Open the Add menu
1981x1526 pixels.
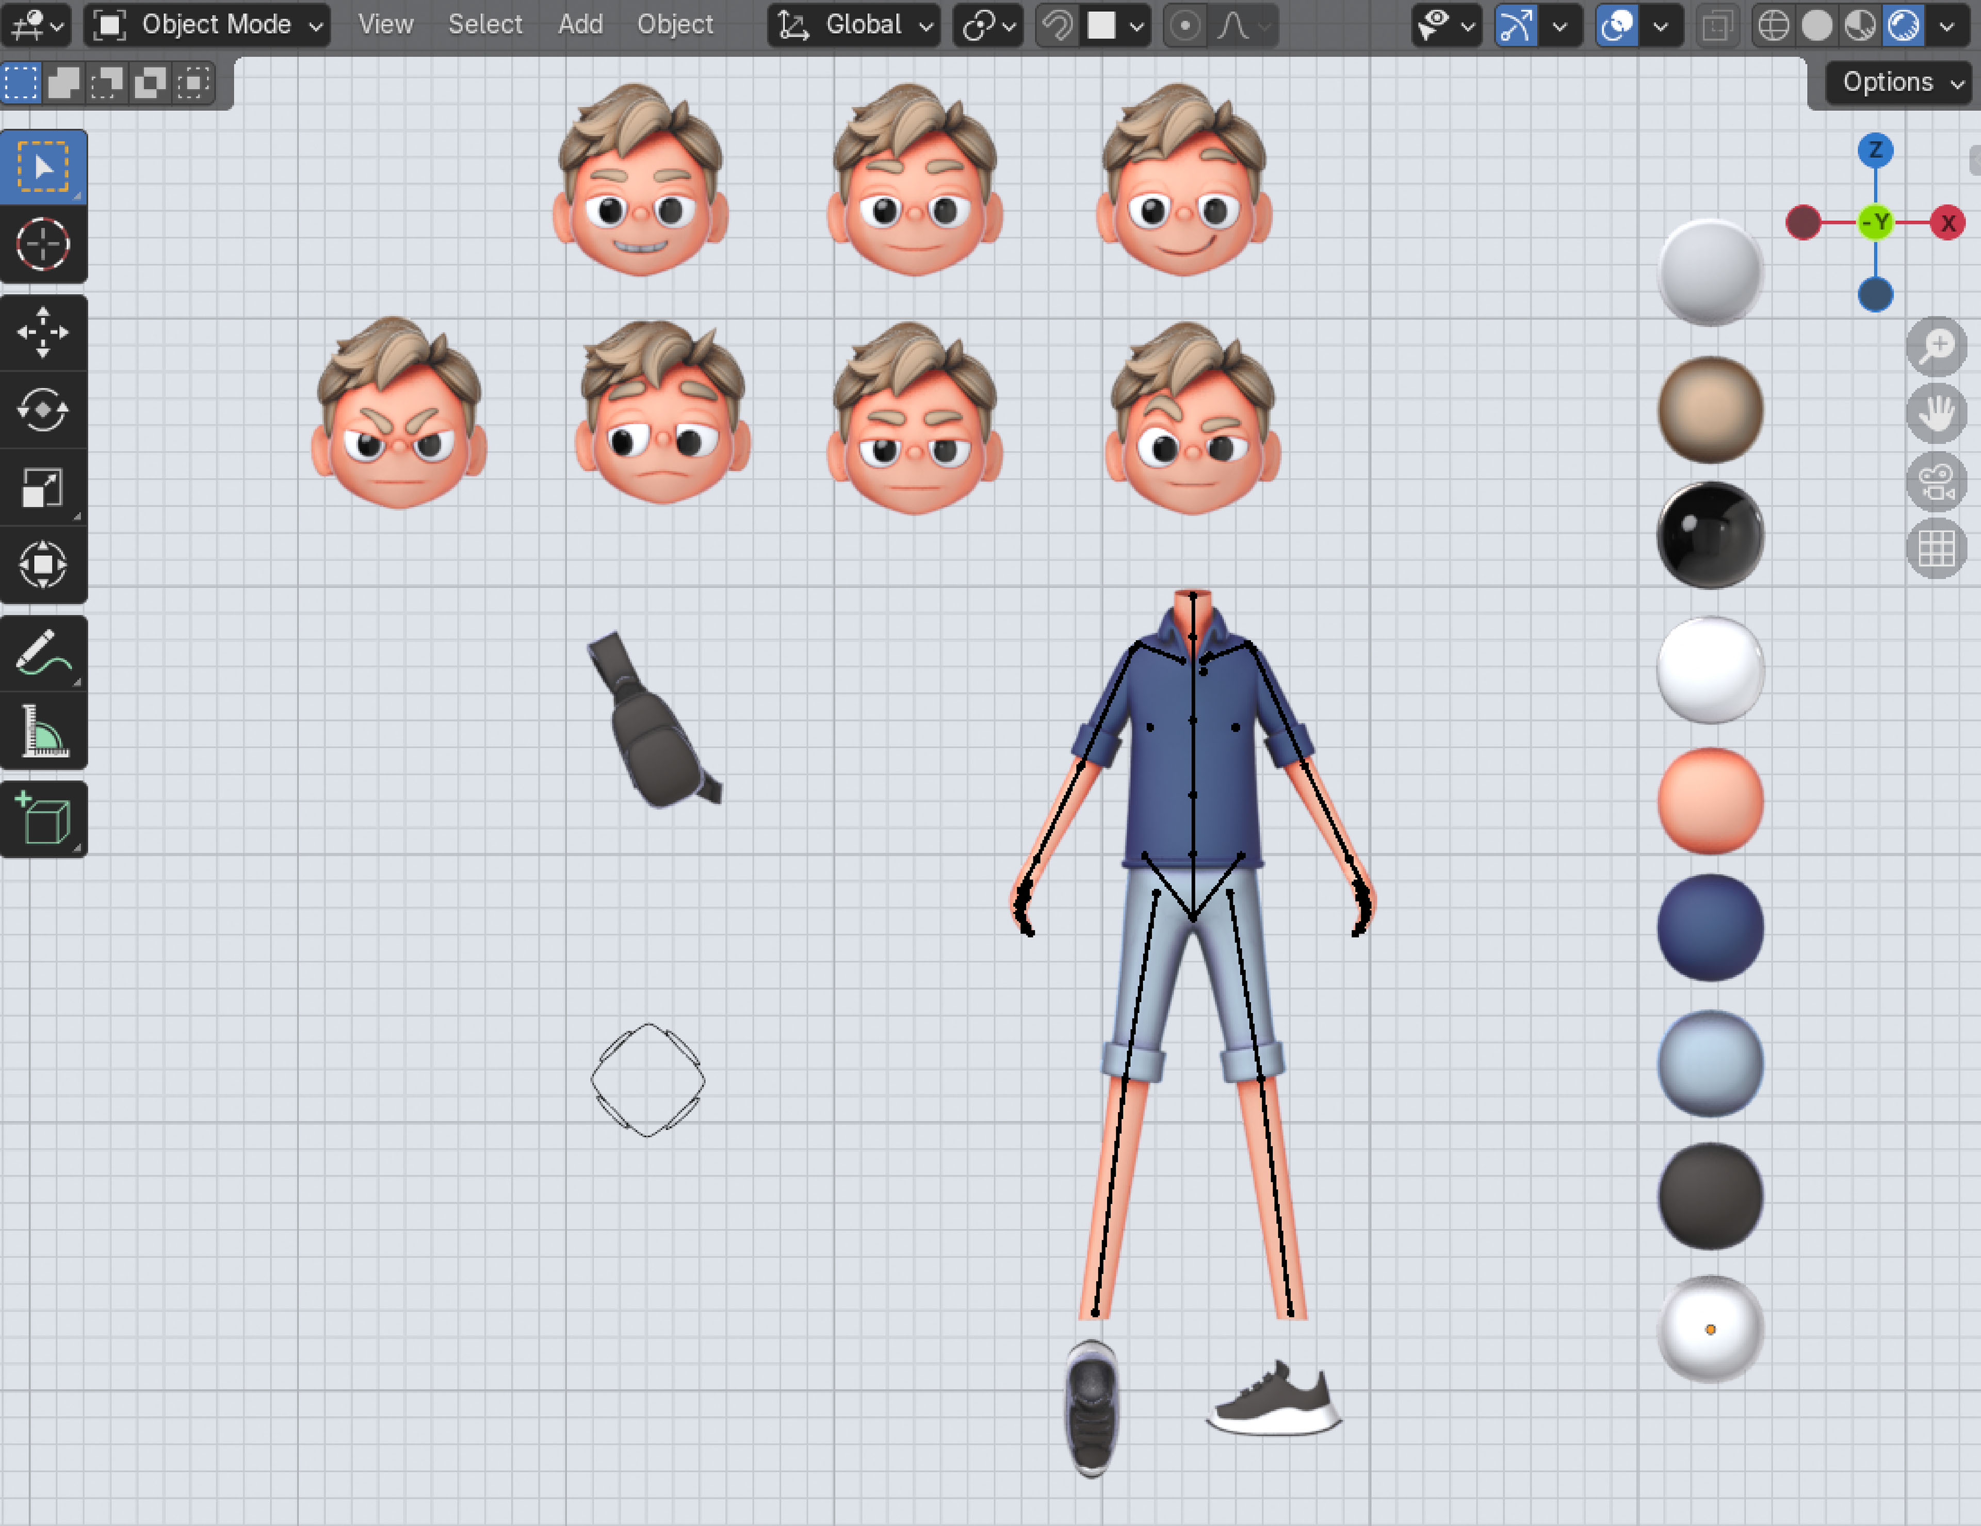pyautogui.click(x=580, y=24)
